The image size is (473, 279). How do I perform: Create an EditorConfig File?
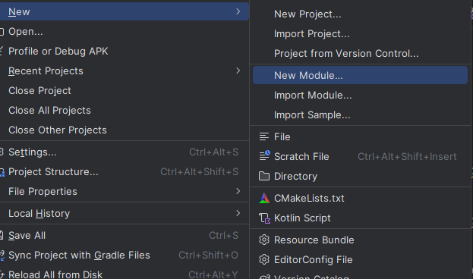[x=360, y=260]
